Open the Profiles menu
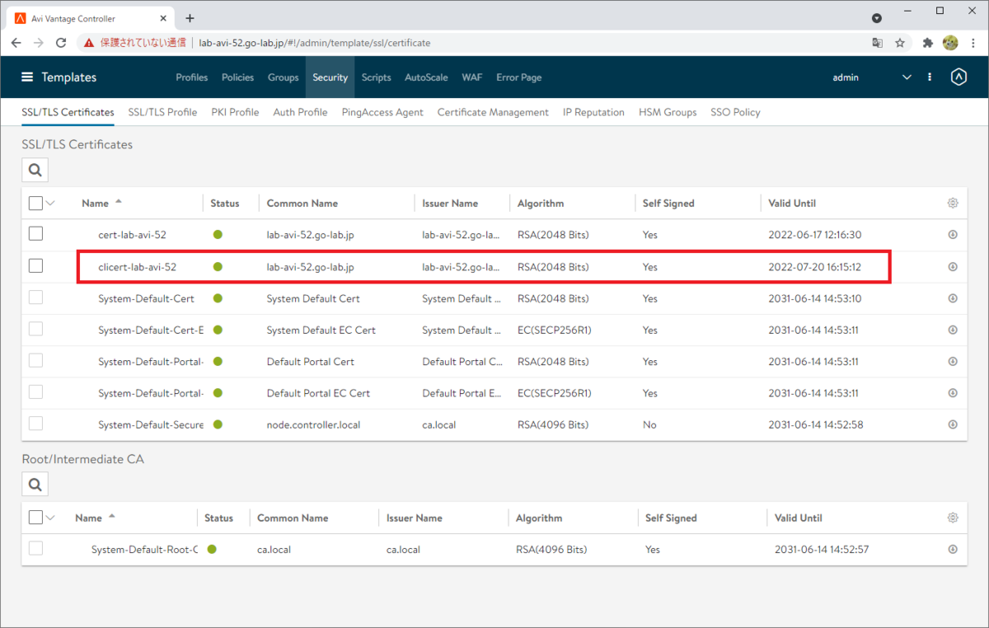The image size is (989, 628). tap(192, 77)
